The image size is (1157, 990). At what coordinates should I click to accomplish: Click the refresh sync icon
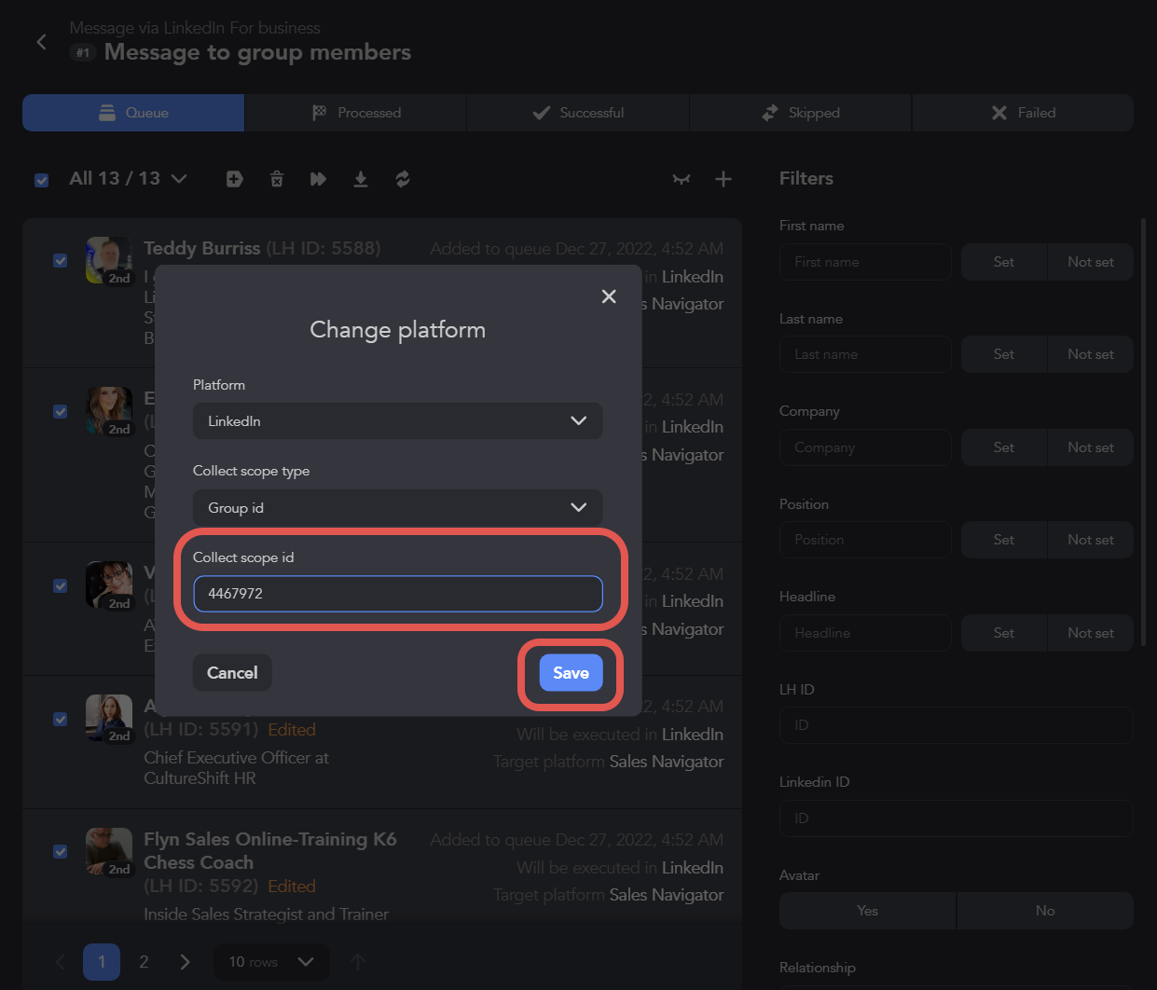click(403, 179)
